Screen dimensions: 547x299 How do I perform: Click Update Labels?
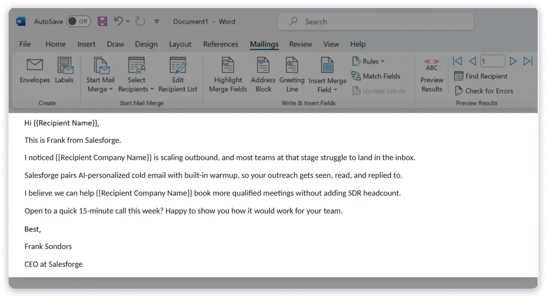(x=378, y=91)
